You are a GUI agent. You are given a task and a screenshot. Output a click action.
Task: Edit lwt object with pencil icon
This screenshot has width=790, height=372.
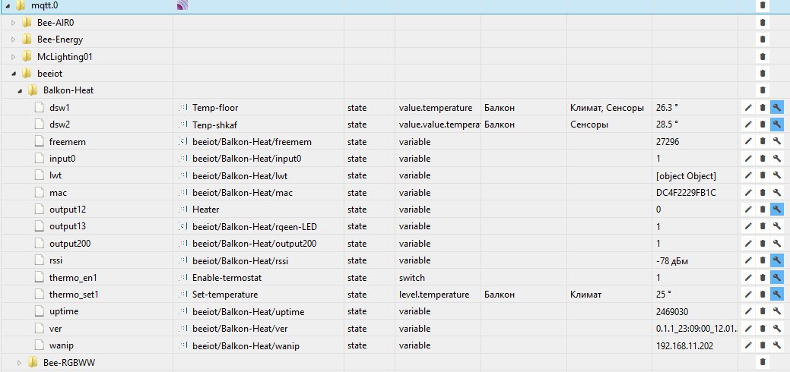pos(748,175)
